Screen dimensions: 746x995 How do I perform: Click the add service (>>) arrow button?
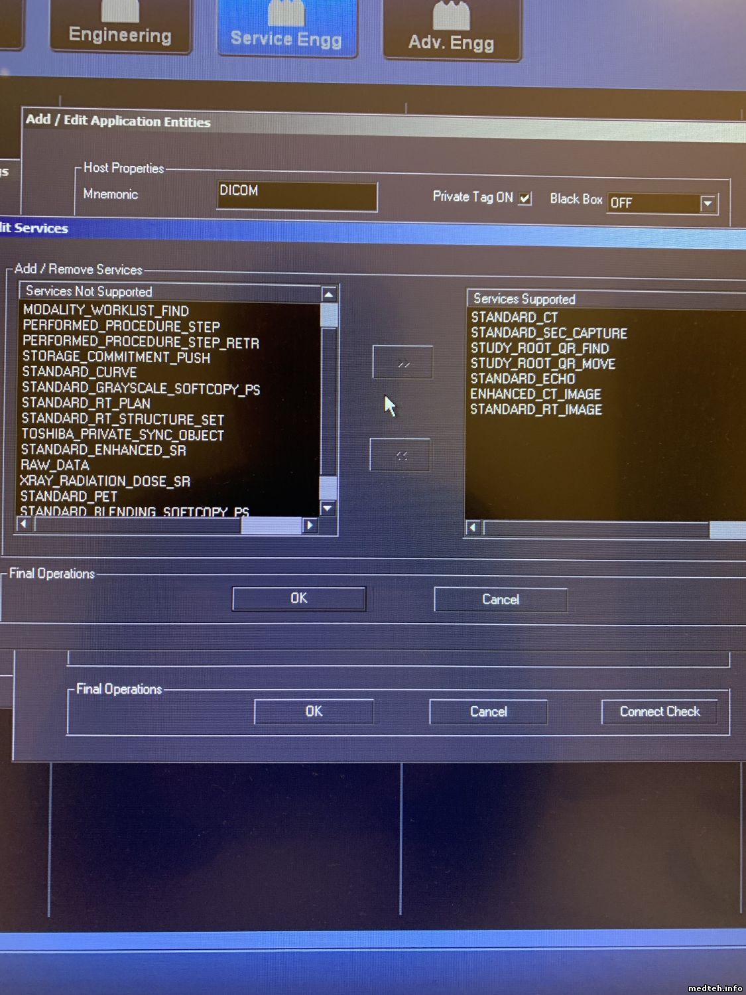(403, 363)
